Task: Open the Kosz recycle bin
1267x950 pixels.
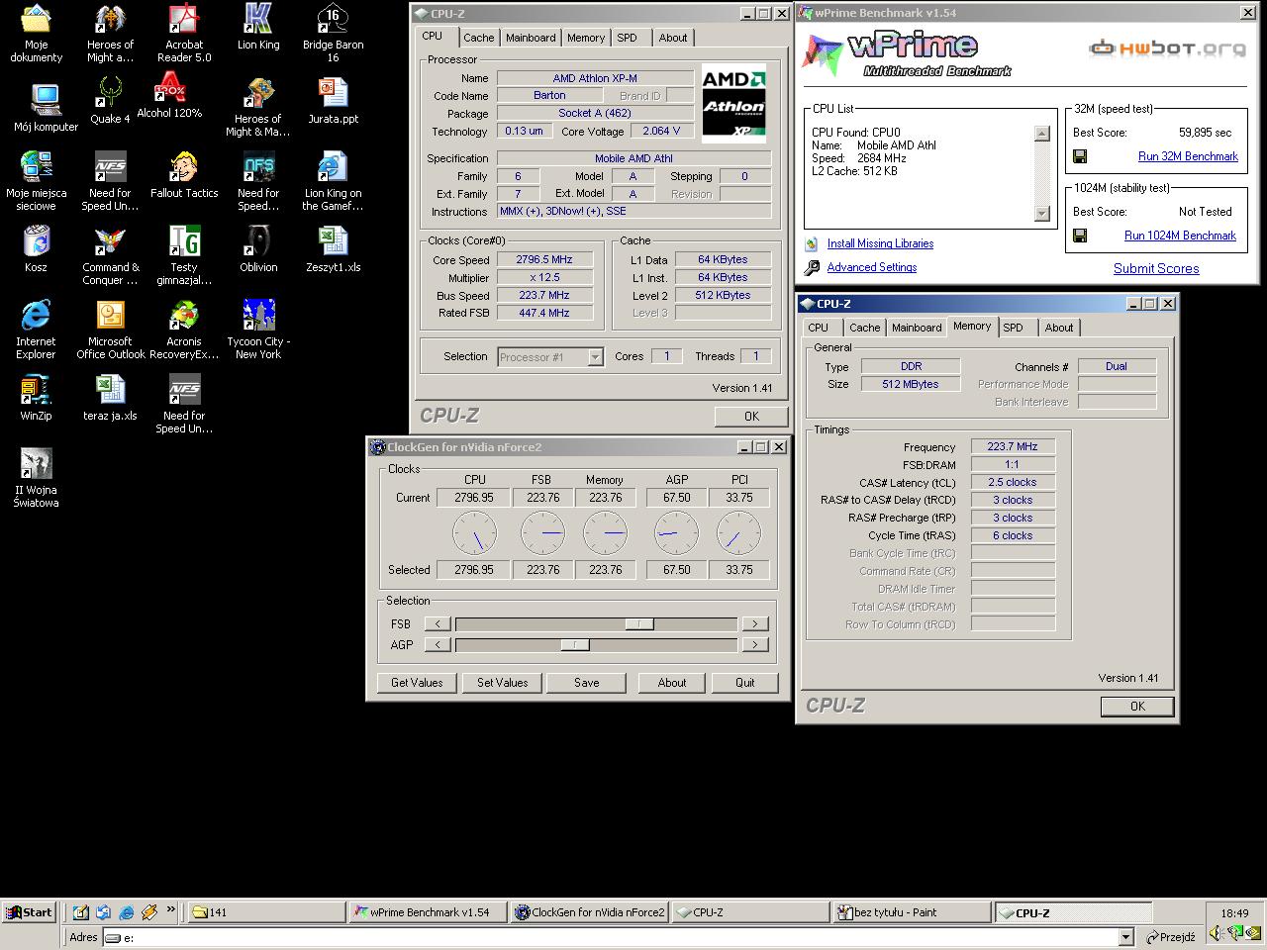Action: 36,249
